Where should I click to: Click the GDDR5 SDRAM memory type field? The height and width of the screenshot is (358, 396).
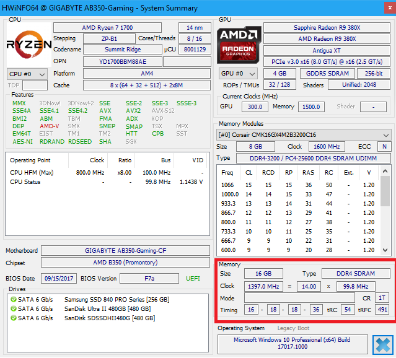[327, 74]
